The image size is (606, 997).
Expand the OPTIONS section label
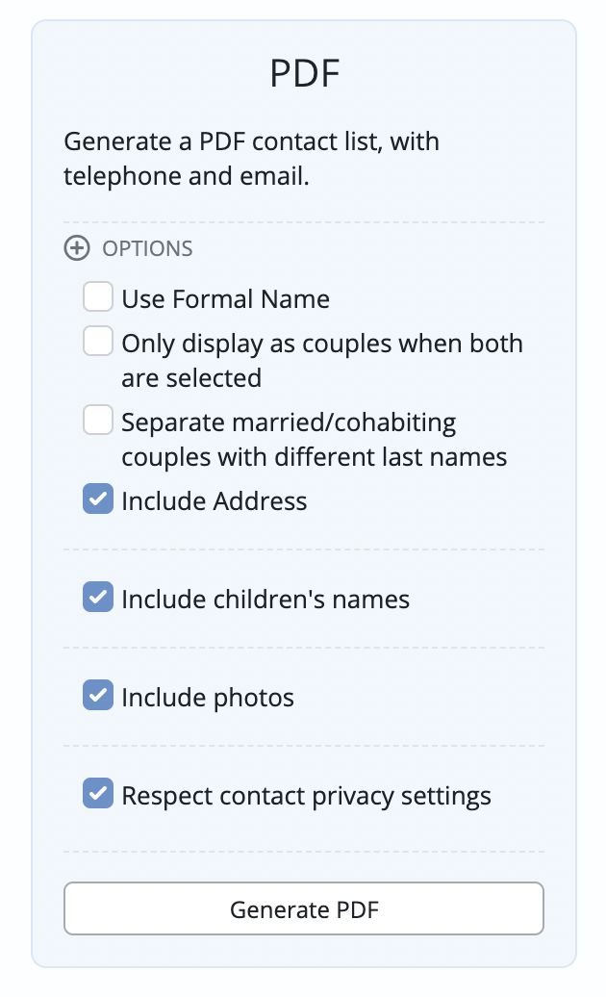click(x=147, y=248)
